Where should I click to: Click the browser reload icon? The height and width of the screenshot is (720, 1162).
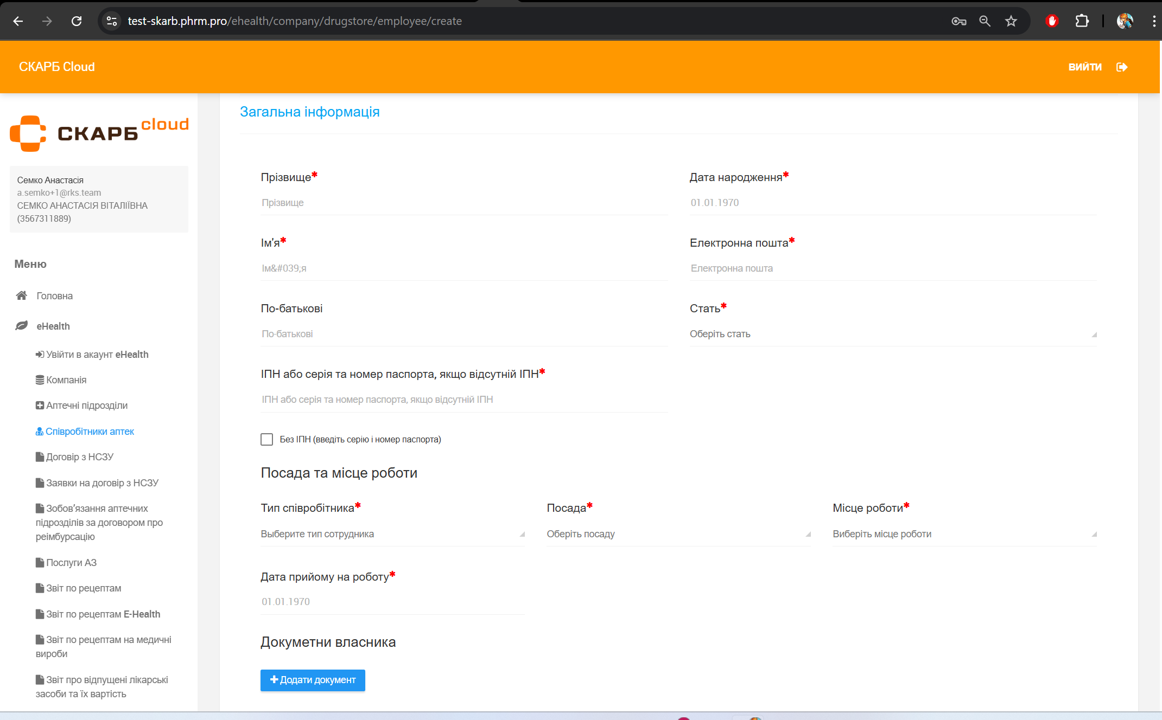[77, 21]
